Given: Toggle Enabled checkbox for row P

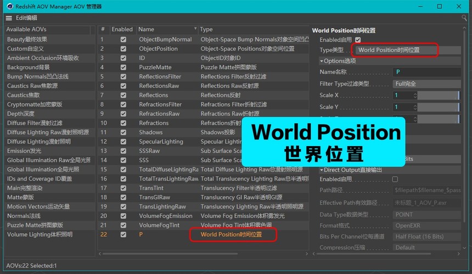Looking at the screenshot, I should pyautogui.click(x=123, y=234).
